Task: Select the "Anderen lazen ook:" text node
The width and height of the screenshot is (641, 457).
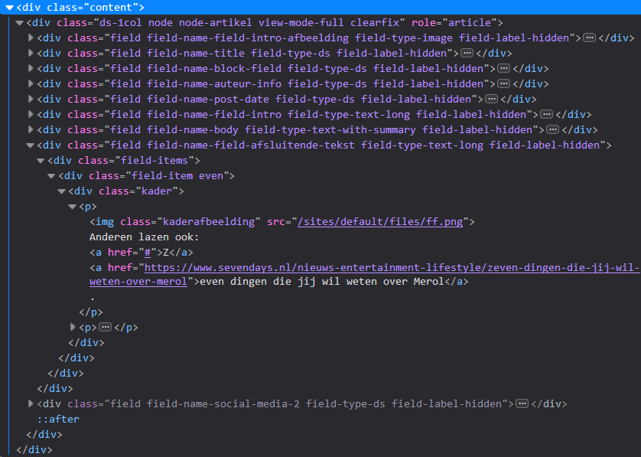Action: click(144, 237)
